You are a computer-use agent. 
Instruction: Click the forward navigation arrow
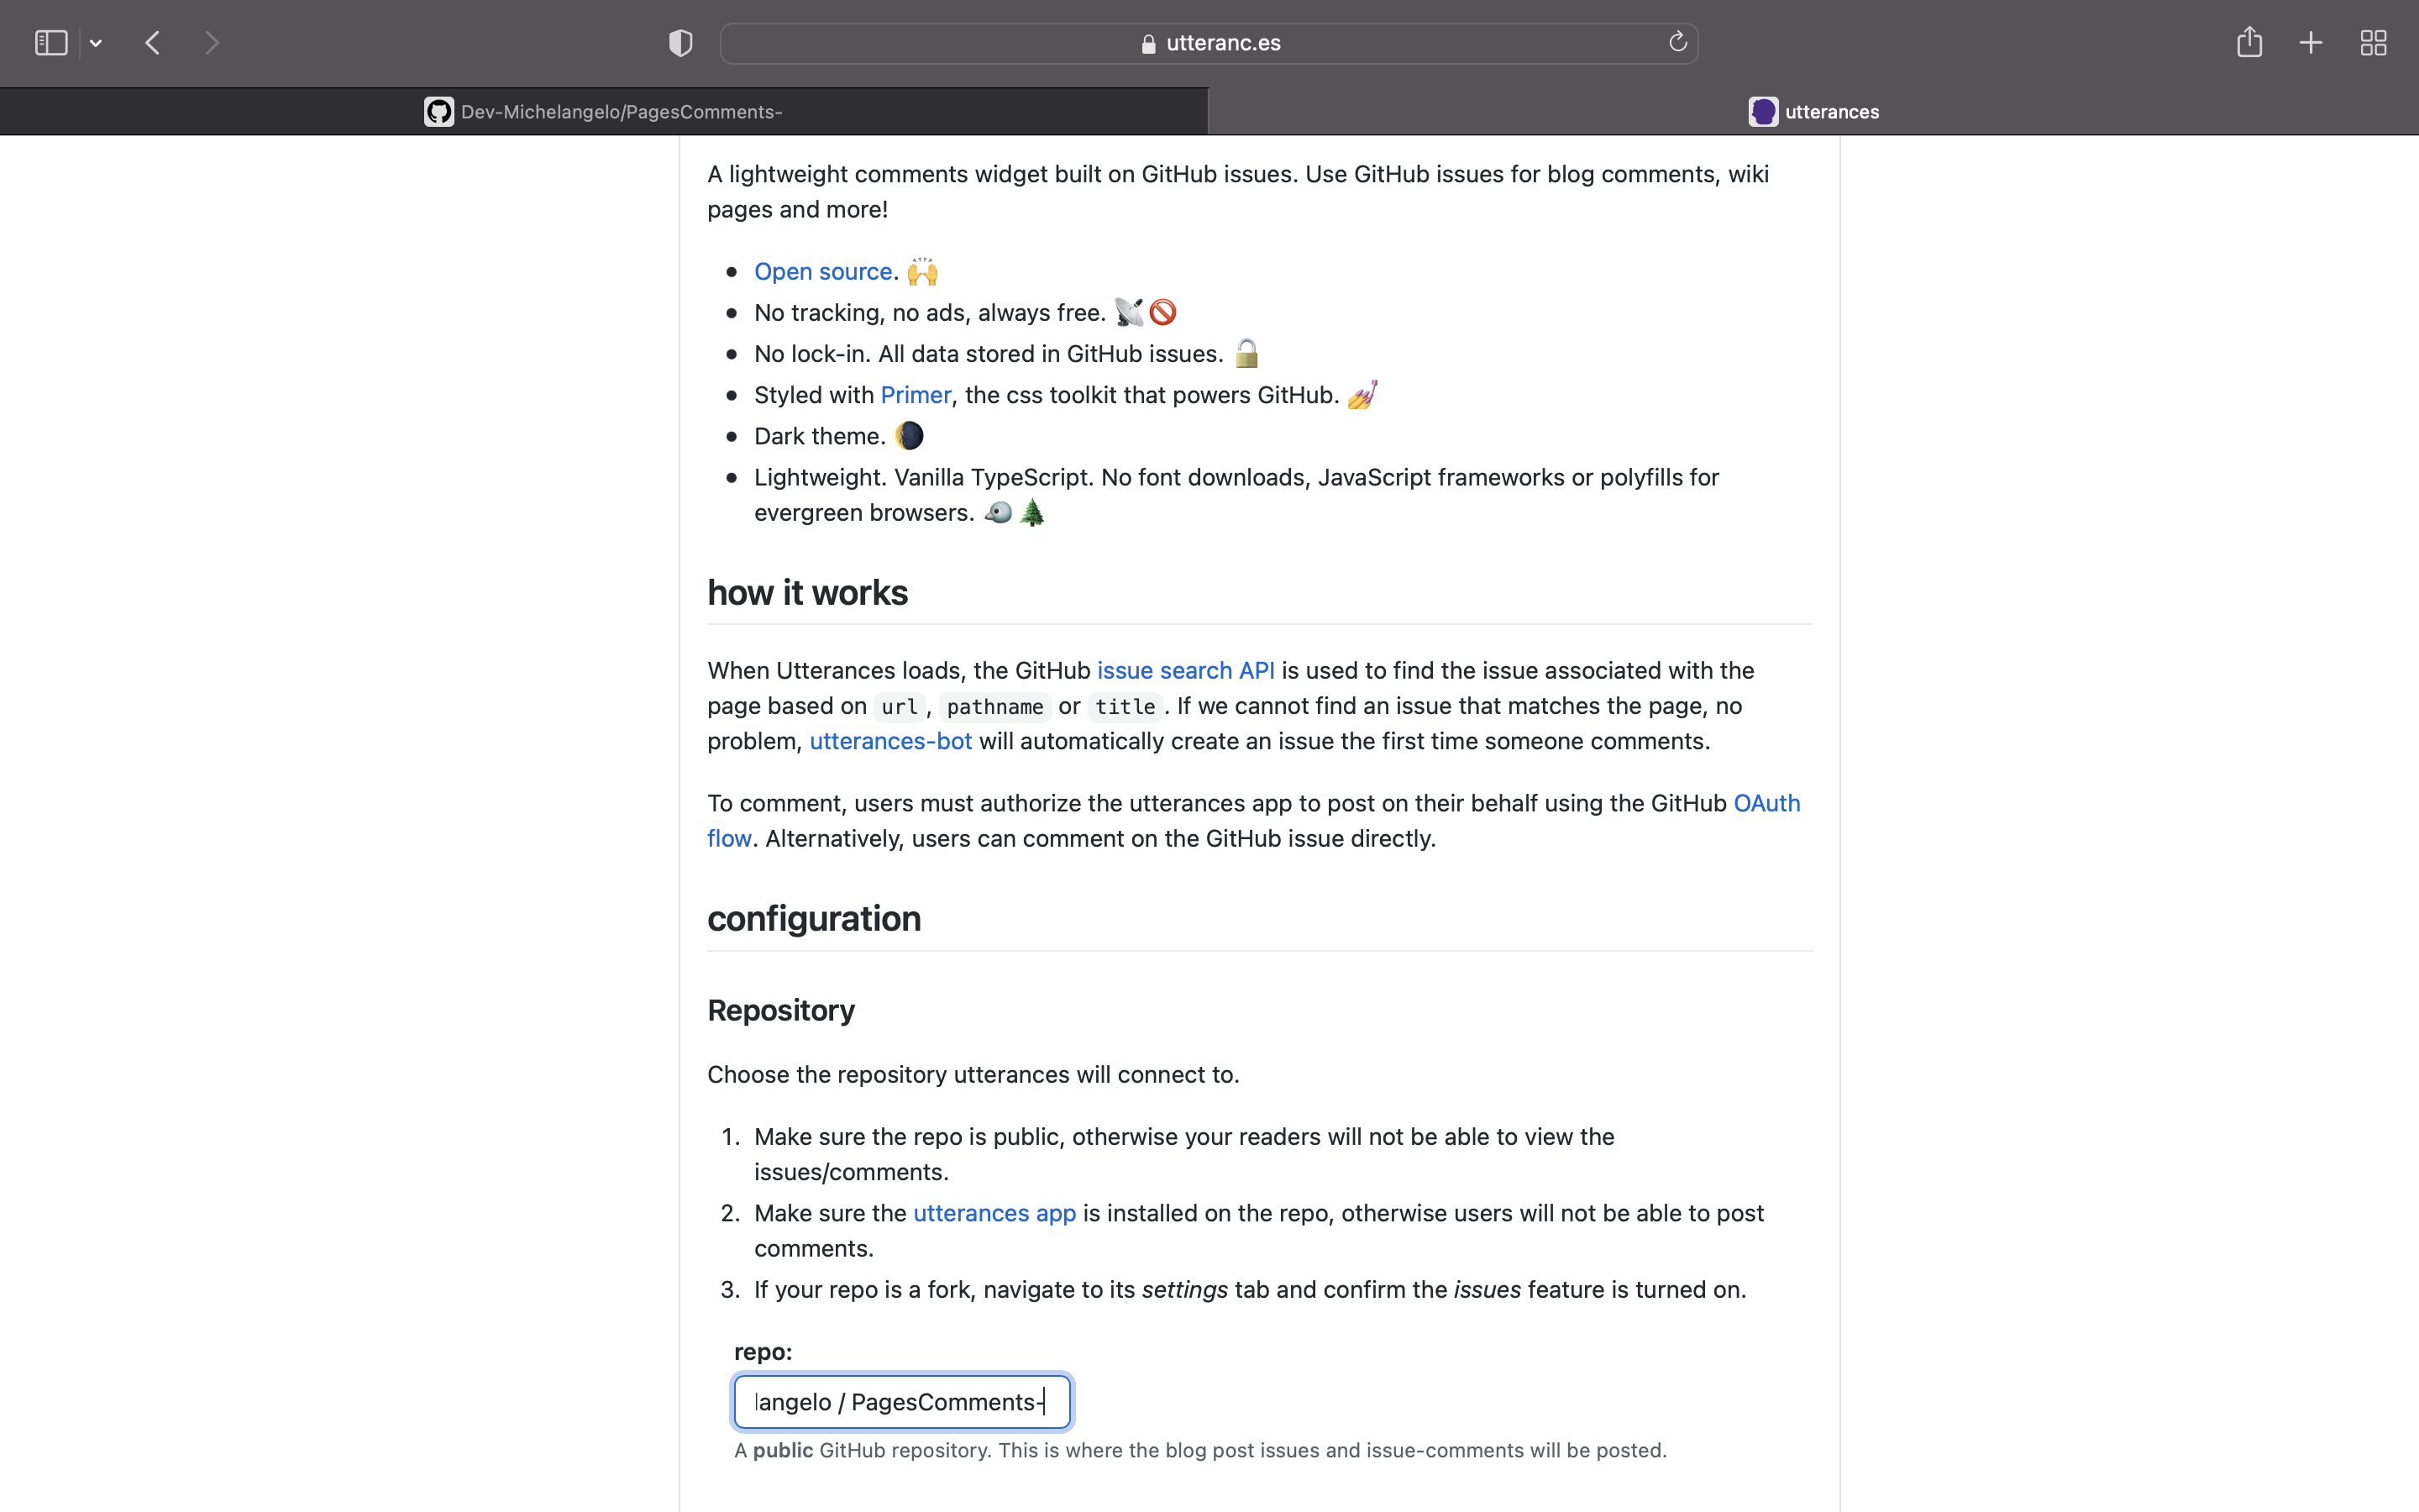pos(211,43)
